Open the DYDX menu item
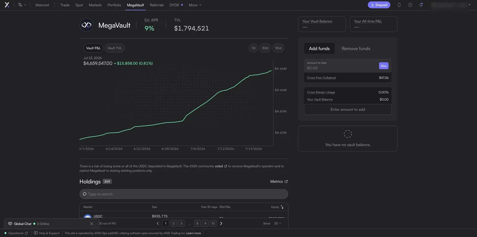The image size is (477, 237). (x=176, y=5)
